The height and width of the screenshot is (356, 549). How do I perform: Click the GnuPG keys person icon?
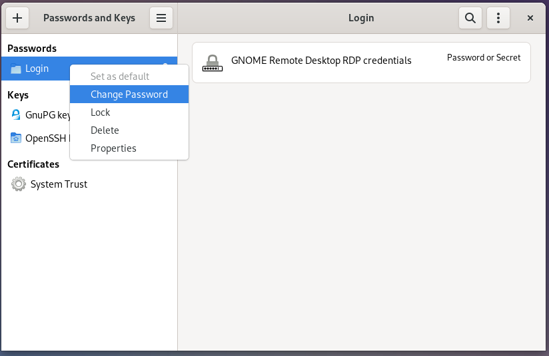(16, 114)
